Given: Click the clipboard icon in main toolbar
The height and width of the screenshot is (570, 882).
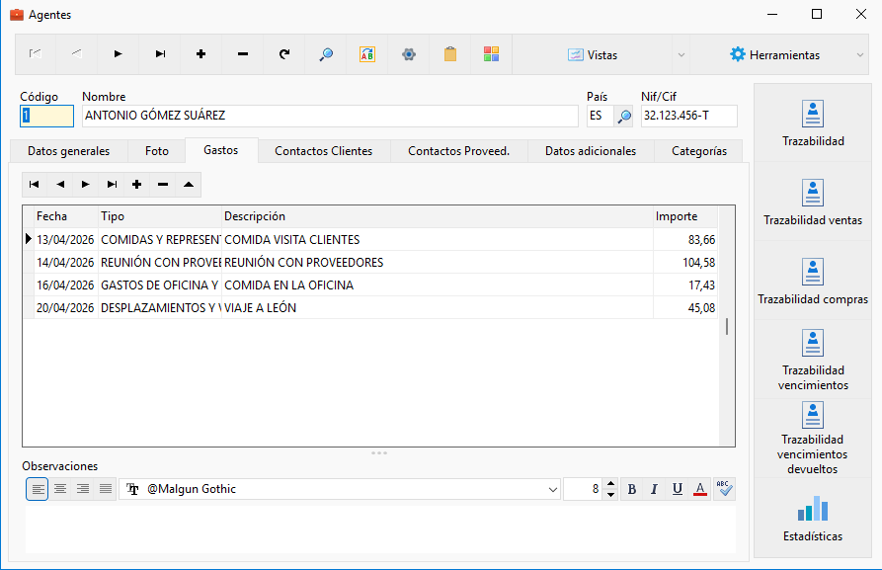Looking at the screenshot, I should (450, 54).
